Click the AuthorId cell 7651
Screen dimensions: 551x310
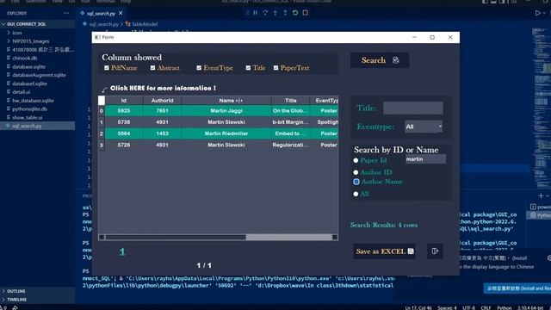click(162, 111)
